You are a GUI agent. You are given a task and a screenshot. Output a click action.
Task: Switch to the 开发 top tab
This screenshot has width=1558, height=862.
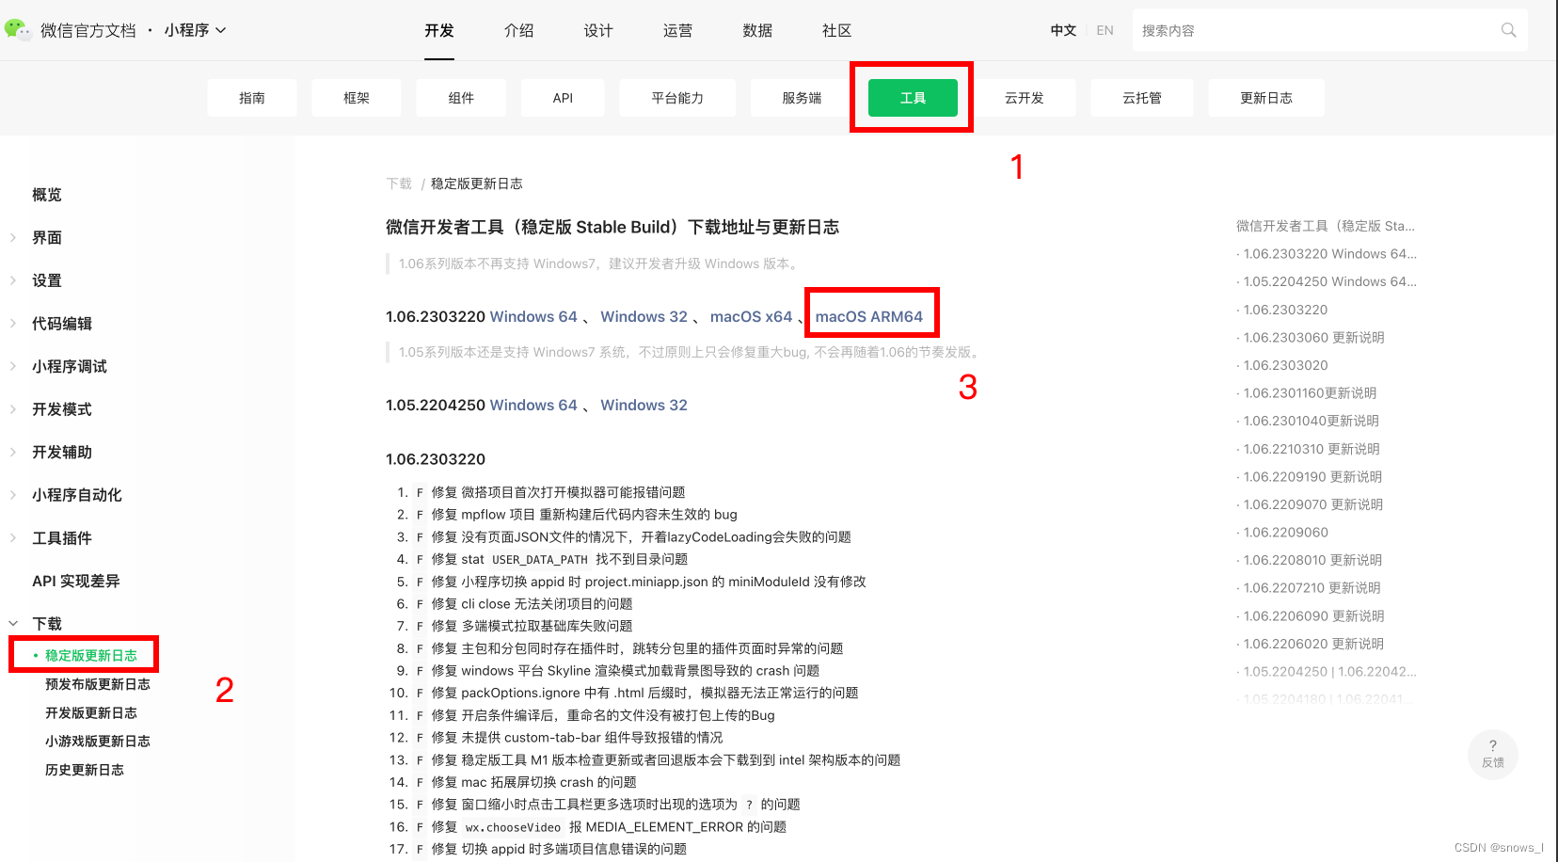click(439, 30)
